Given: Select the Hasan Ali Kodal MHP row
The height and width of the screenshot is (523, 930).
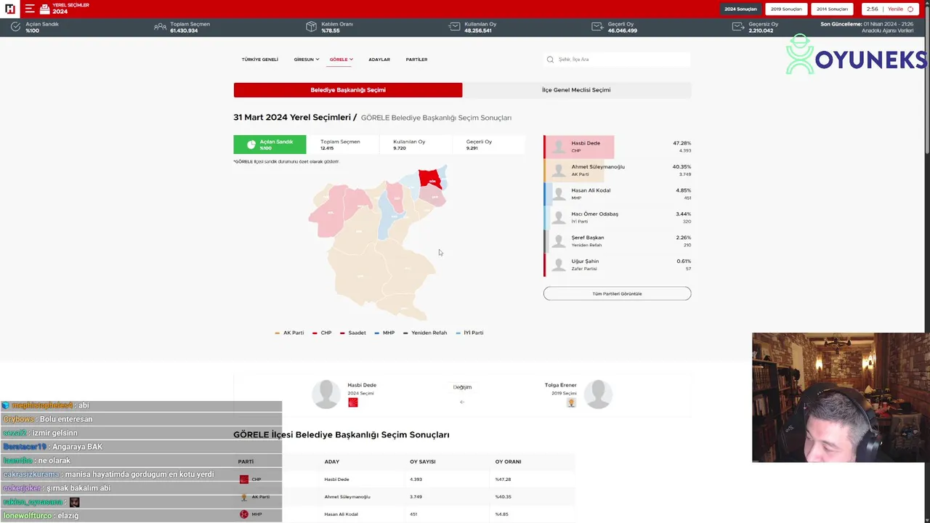Looking at the screenshot, I should pos(618,194).
